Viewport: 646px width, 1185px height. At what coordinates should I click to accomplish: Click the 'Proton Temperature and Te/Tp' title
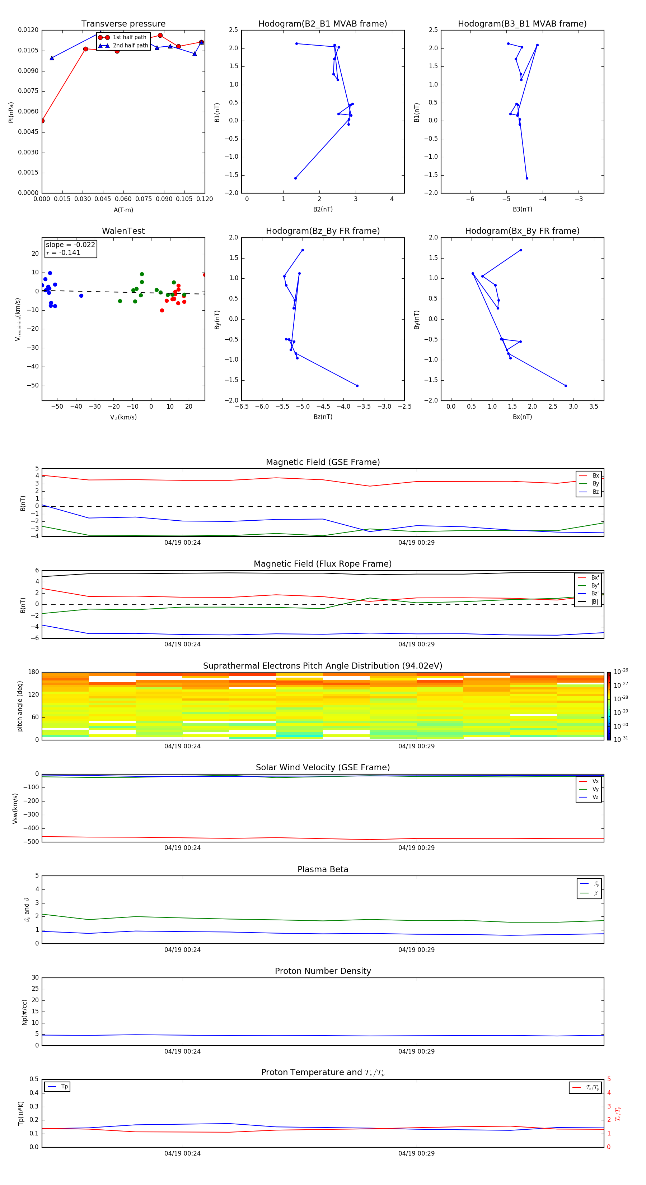pyautogui.click(x=323, y=1073)
